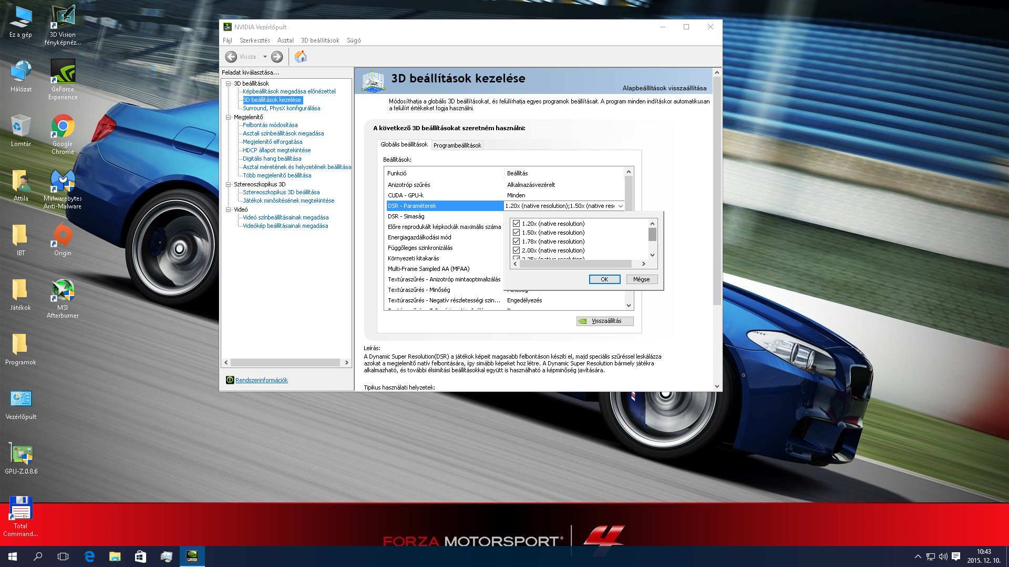Click the home icon in NVIDIA toolbar

pos(301,57)
